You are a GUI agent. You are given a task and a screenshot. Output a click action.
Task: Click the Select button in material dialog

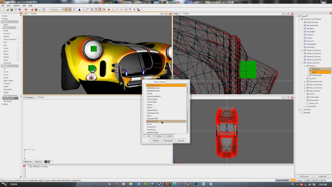(156, 141)
